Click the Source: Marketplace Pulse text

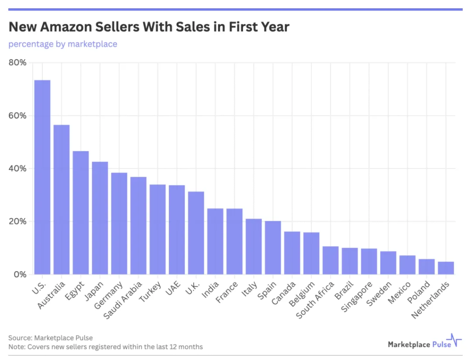pyautogui.click(x=51, y=338)
